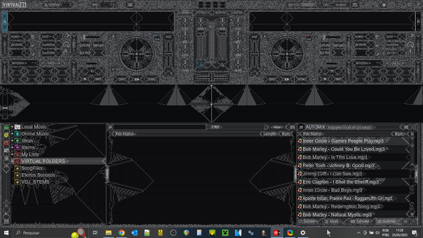
Task: Toggle headphone cue for deck A
Action: 201,65
